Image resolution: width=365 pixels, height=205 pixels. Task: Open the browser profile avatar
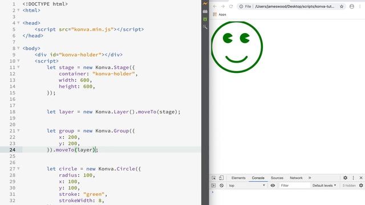(x=352, y=6)
